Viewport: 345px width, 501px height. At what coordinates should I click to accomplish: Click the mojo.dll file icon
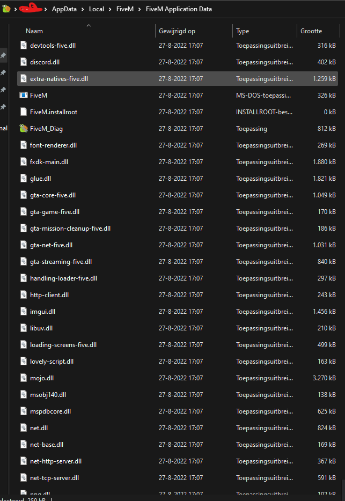24,378
